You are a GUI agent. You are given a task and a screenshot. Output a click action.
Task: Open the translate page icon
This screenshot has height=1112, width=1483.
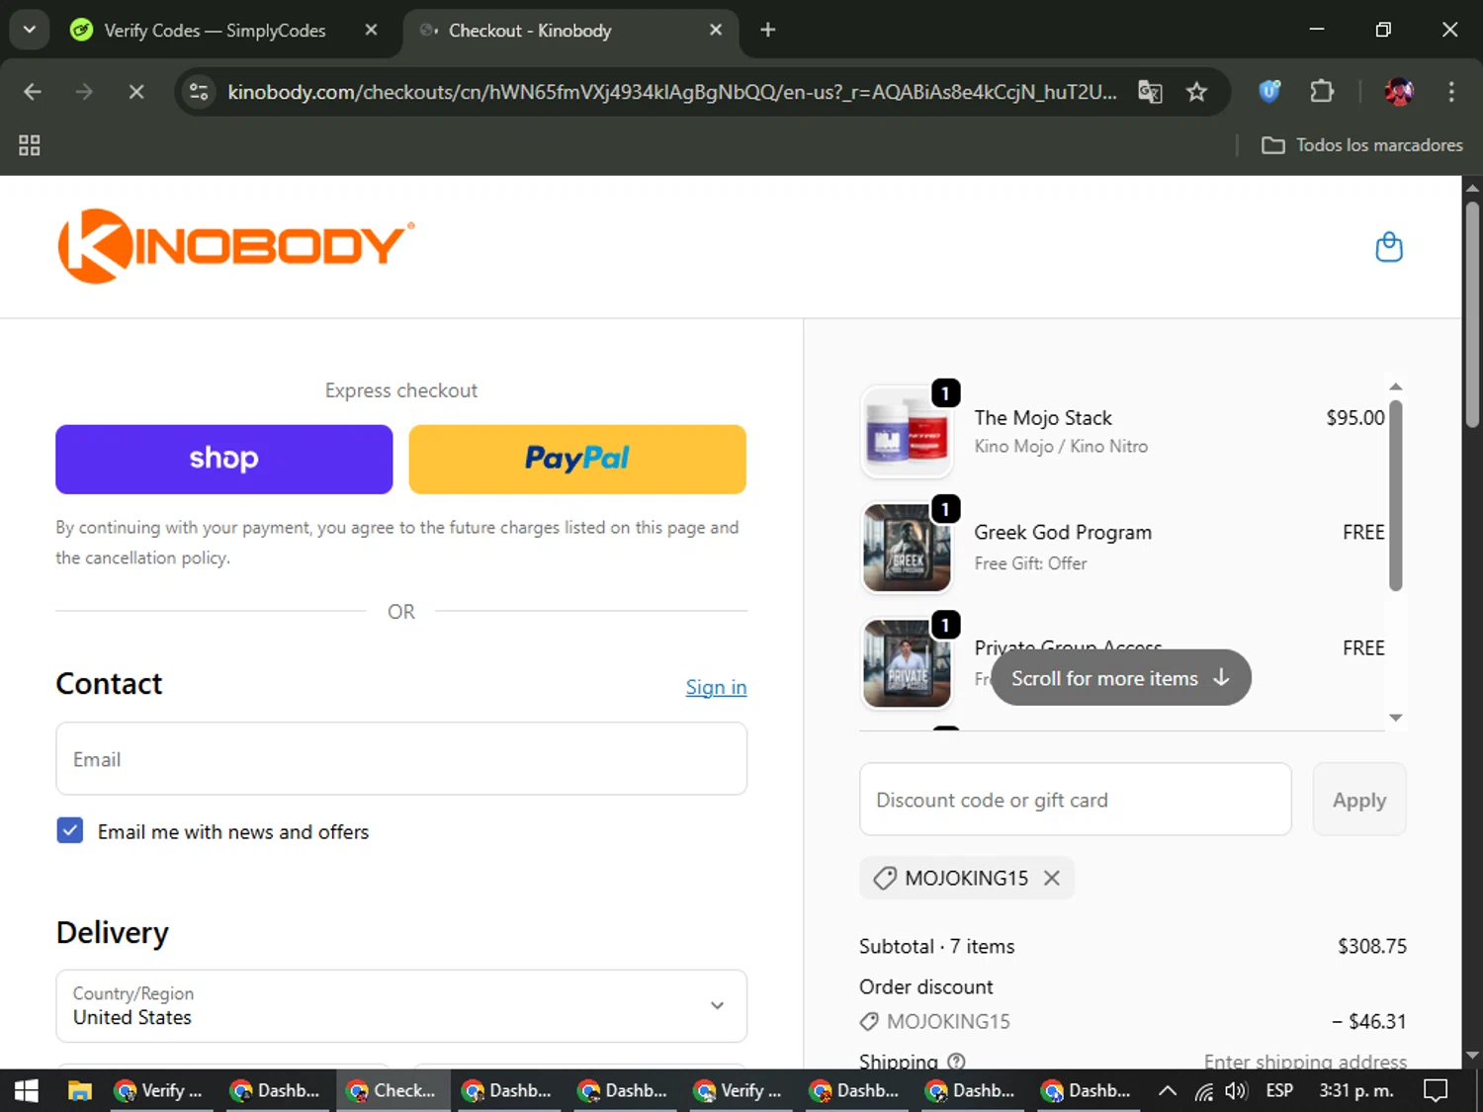pos(1150,92)
